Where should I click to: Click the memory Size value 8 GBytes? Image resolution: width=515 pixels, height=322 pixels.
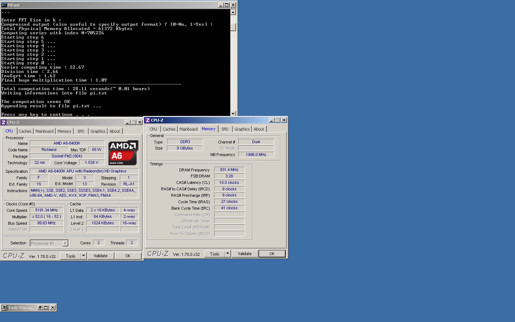pos(185,148)
